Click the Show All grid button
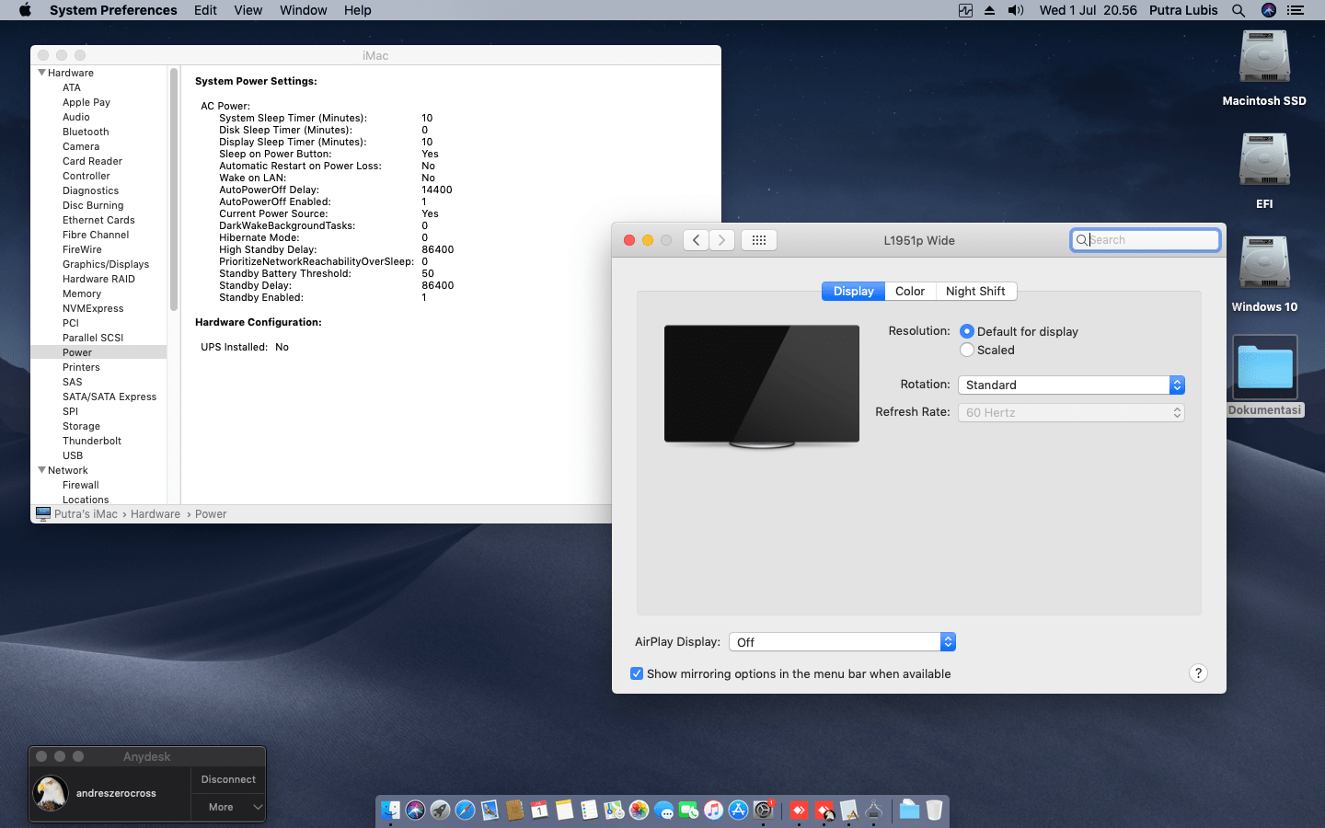 click(759, 240)
